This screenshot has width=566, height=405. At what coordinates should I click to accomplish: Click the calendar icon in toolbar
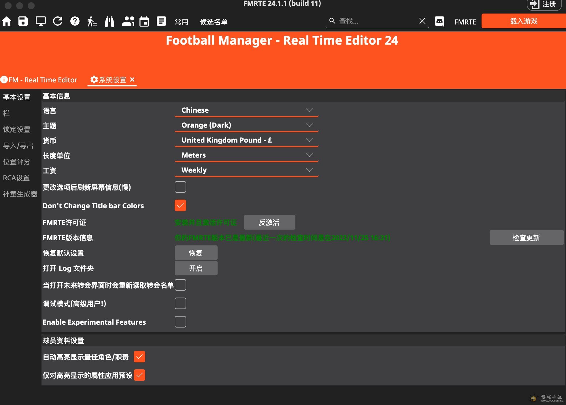coord(144,21)
